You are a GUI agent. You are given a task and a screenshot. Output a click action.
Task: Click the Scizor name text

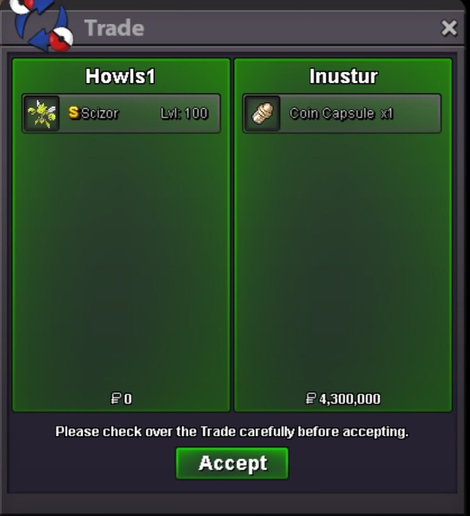click(x=100, y=113)
